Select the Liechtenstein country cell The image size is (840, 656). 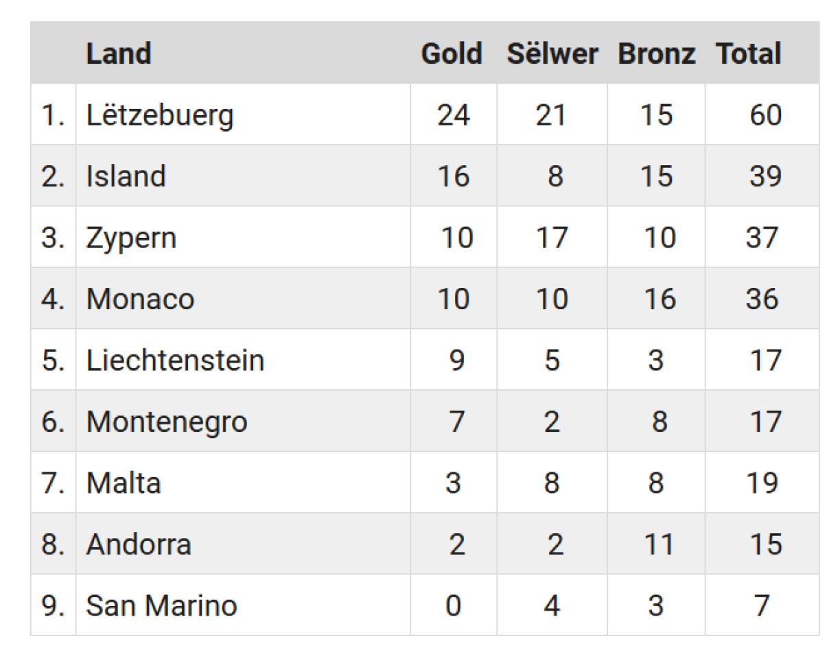point(175,361)
